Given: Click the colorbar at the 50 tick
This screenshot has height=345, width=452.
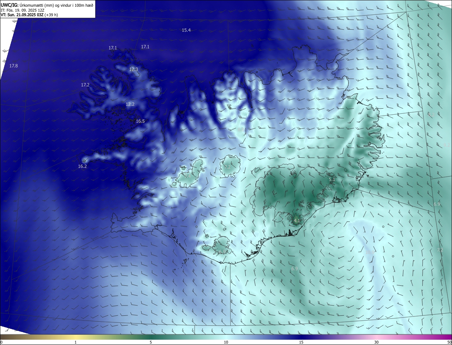Looking at the screenshot, I should click(x=449, y=342).
